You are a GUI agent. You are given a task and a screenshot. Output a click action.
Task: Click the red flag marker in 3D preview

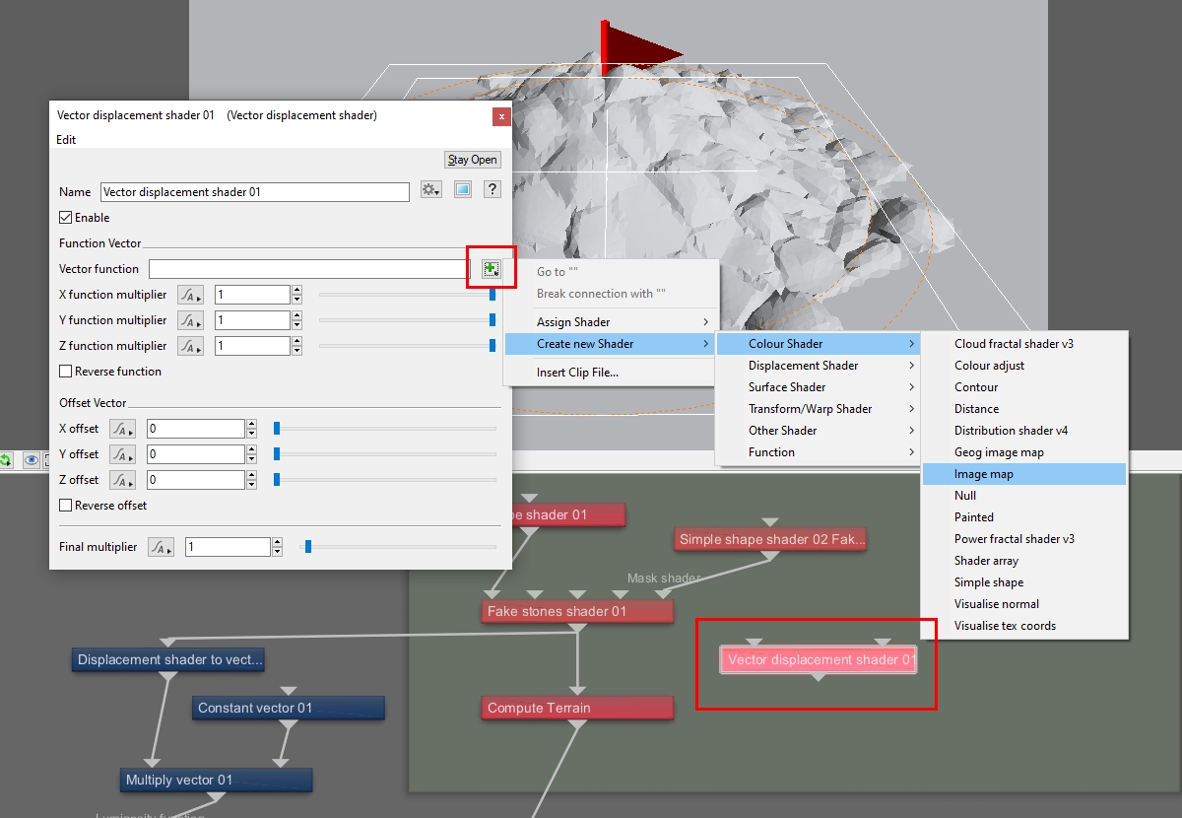click(640, 49)
